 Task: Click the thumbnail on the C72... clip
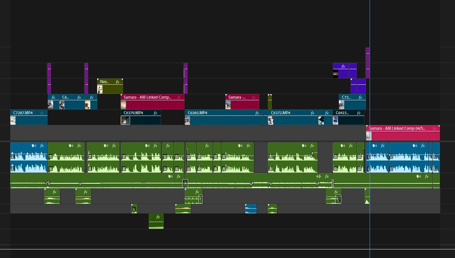[x=342, y=105]
